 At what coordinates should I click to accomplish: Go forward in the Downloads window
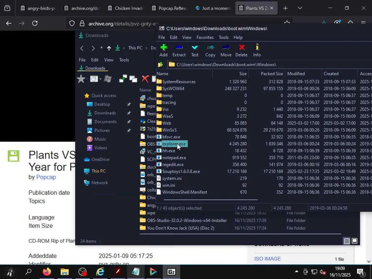[93, 48]
